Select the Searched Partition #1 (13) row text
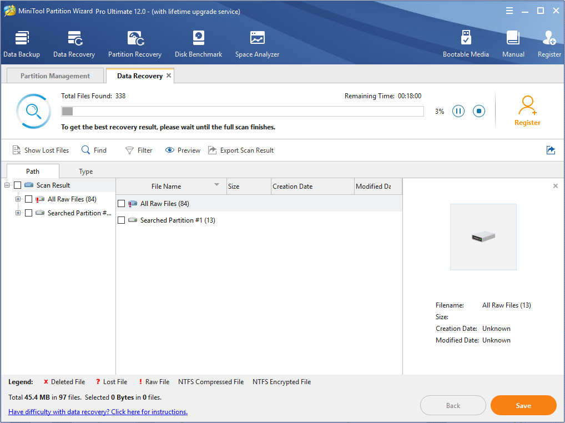The width and height of the screenshot is (565, 423). click(178, 220)
